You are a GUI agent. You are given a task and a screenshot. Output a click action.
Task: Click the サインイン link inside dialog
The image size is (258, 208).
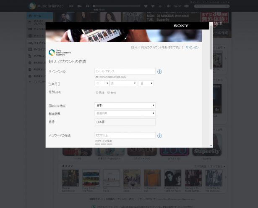click(x=193, y=48)
